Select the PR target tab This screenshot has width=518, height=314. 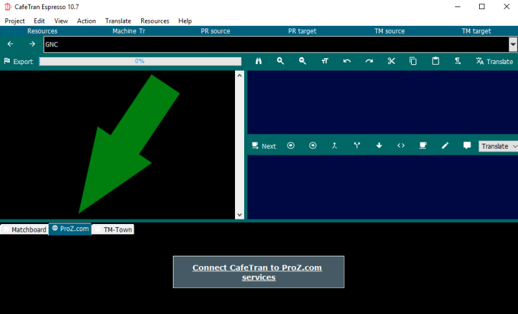302,31
